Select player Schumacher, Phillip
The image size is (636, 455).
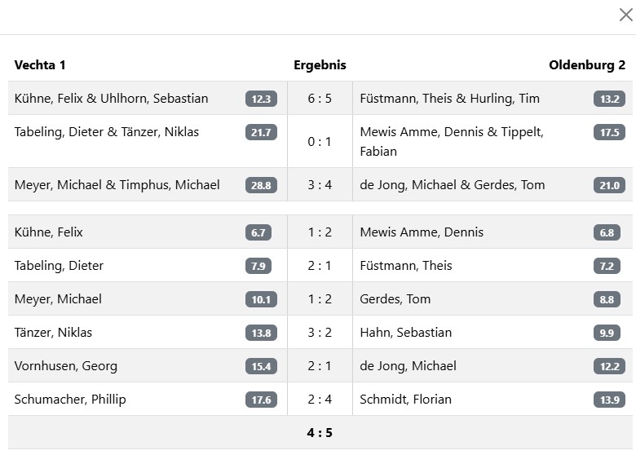70,400
